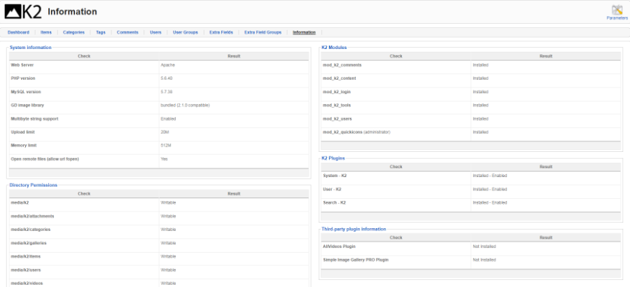
Task: Click the Apache result value
Action: click(168, 65)
